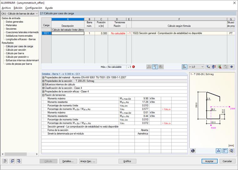This screenshot has width=238, height=170.
Task: Select Cálculo por barra tree item
Action: (15, 53)
